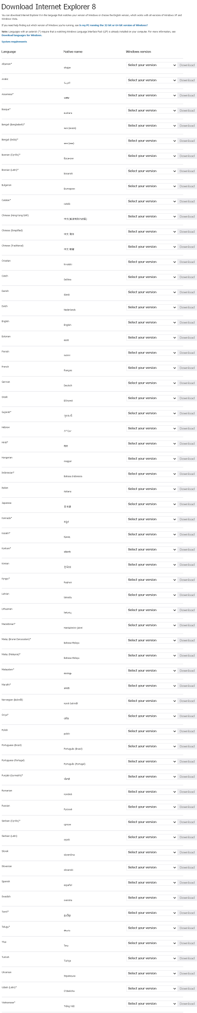This screenshot has width=197, height=1013.
Task: Expand the version dropdown for Vietnamese
Action: tap(152, 1004)
